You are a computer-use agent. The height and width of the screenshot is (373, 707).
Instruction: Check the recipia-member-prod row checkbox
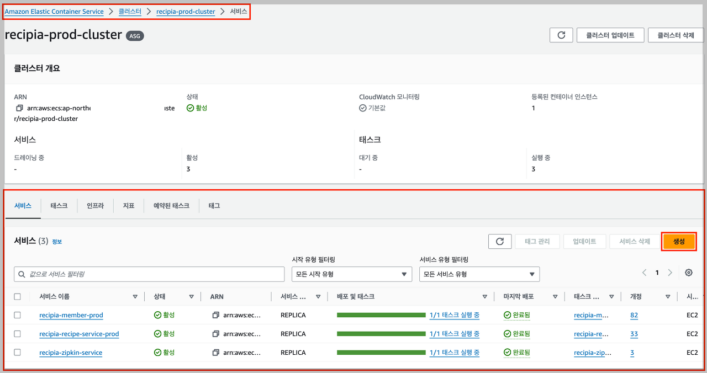pos(17,315)
